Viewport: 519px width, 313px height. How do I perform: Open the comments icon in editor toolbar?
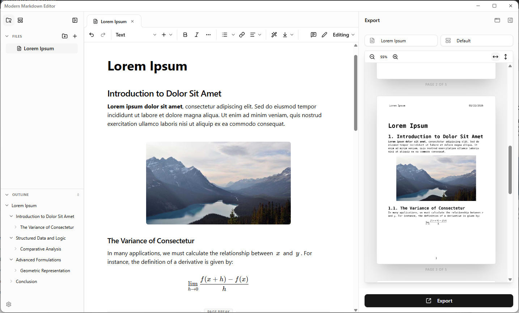(x=314, y=35)
